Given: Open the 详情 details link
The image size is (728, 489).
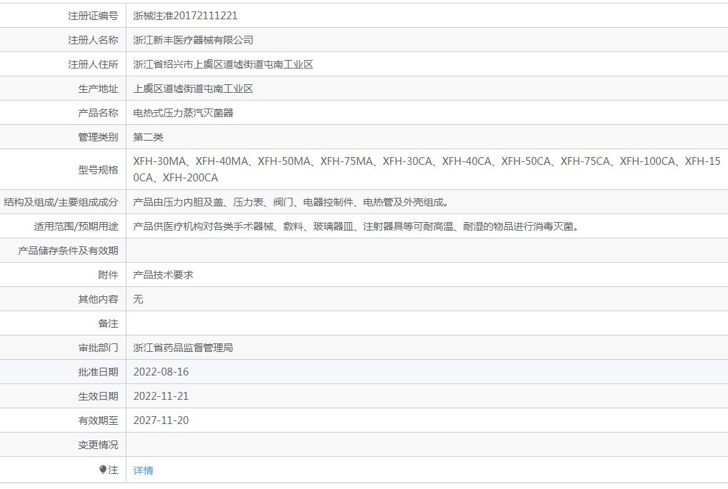Looking at the screenshot, I should (143, 470).
